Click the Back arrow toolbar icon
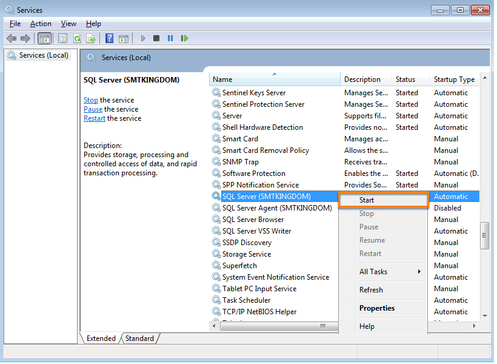 pos(12,39)
